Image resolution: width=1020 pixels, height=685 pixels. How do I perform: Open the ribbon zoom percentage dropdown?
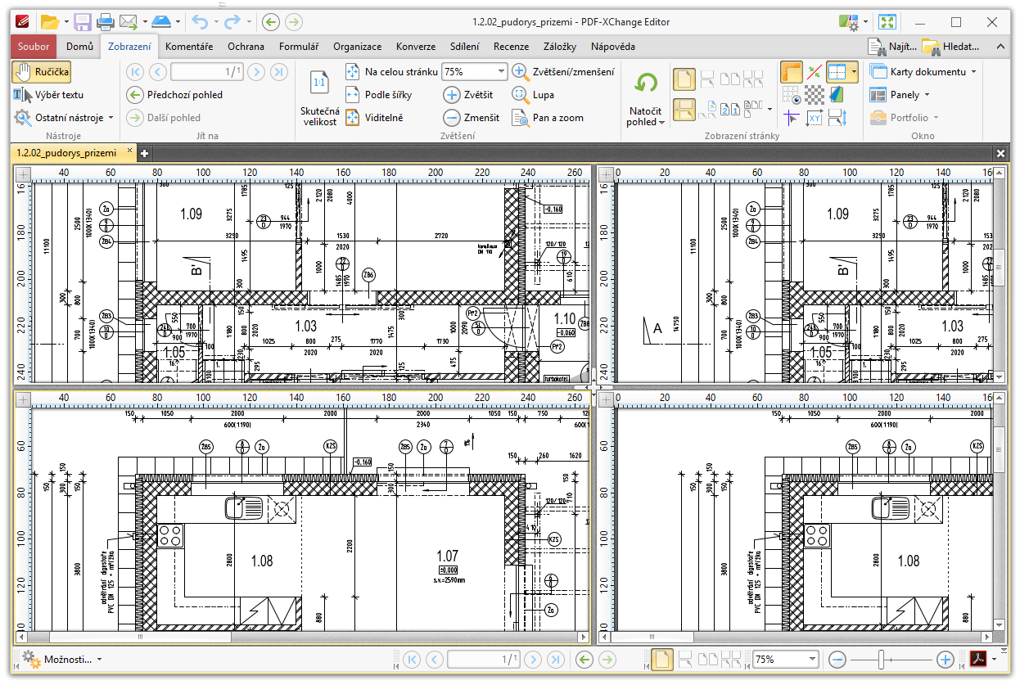tap(500, 72)
